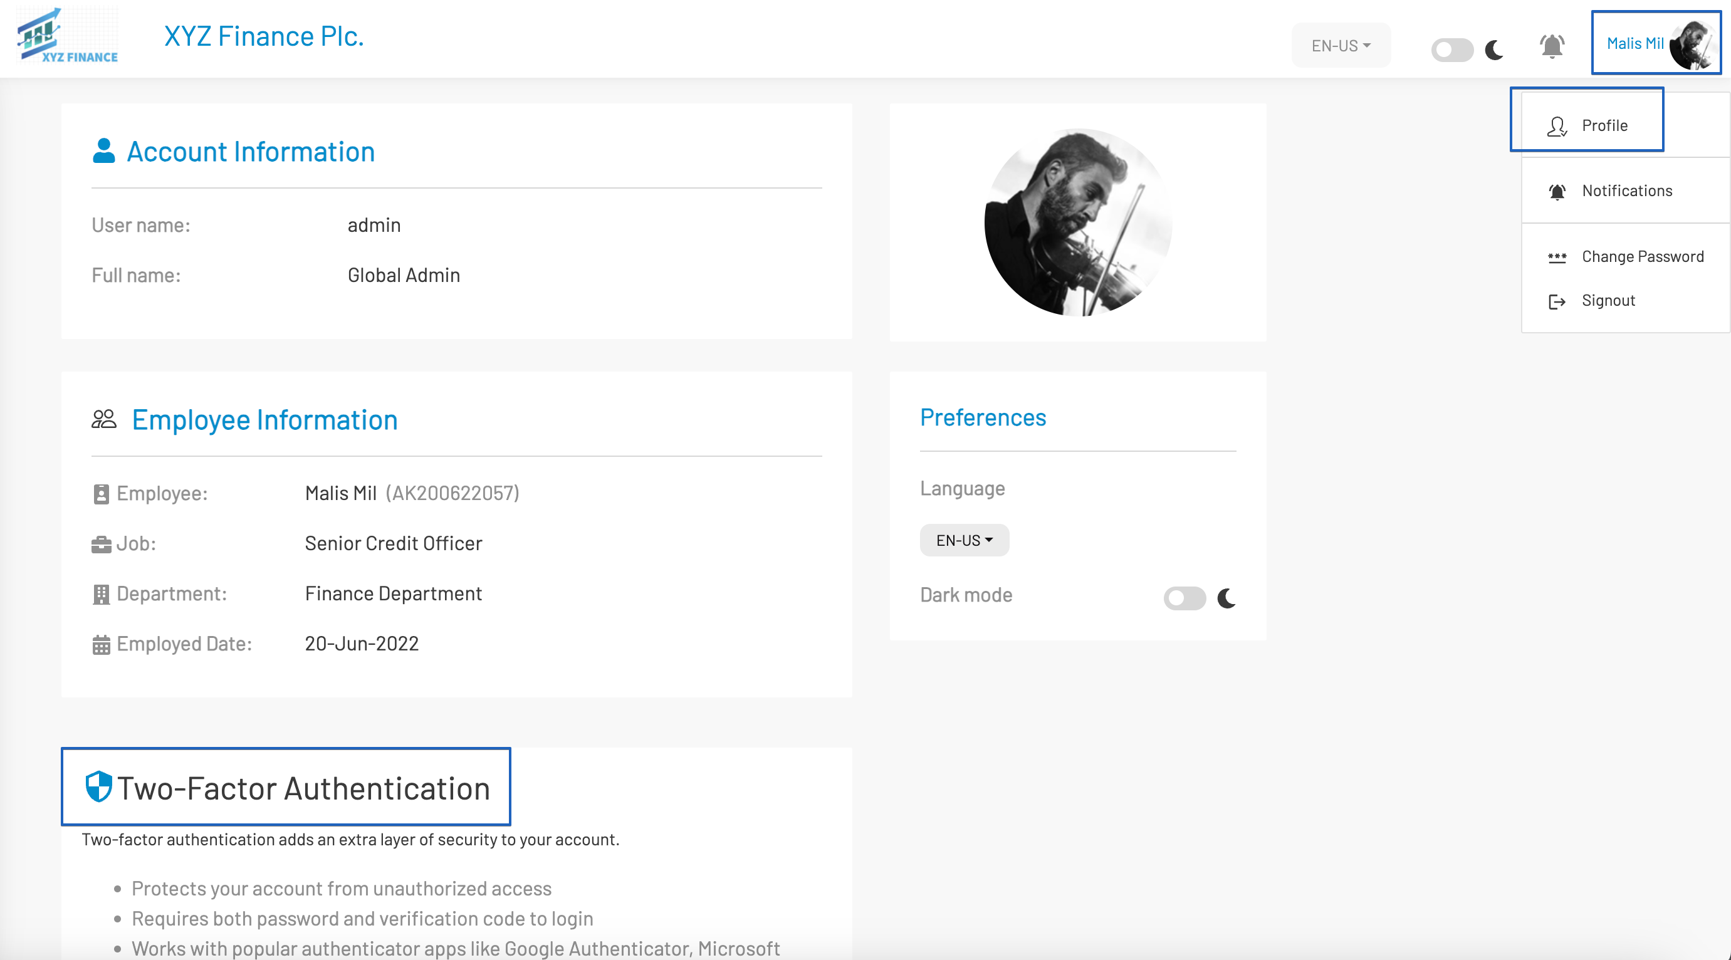
Task: Click the XYZ Finance Plc. title link
Action: pyautogui.click(x=264, y=36)
